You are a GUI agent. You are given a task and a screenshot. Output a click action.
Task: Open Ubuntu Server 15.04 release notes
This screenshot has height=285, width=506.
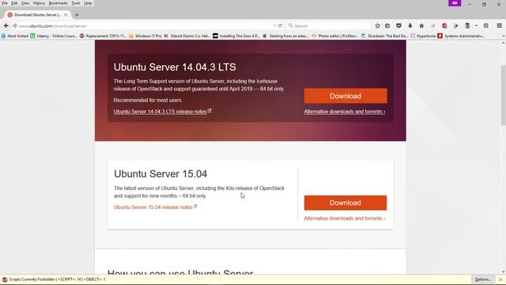pyautogui.click(x=155, y=207)
